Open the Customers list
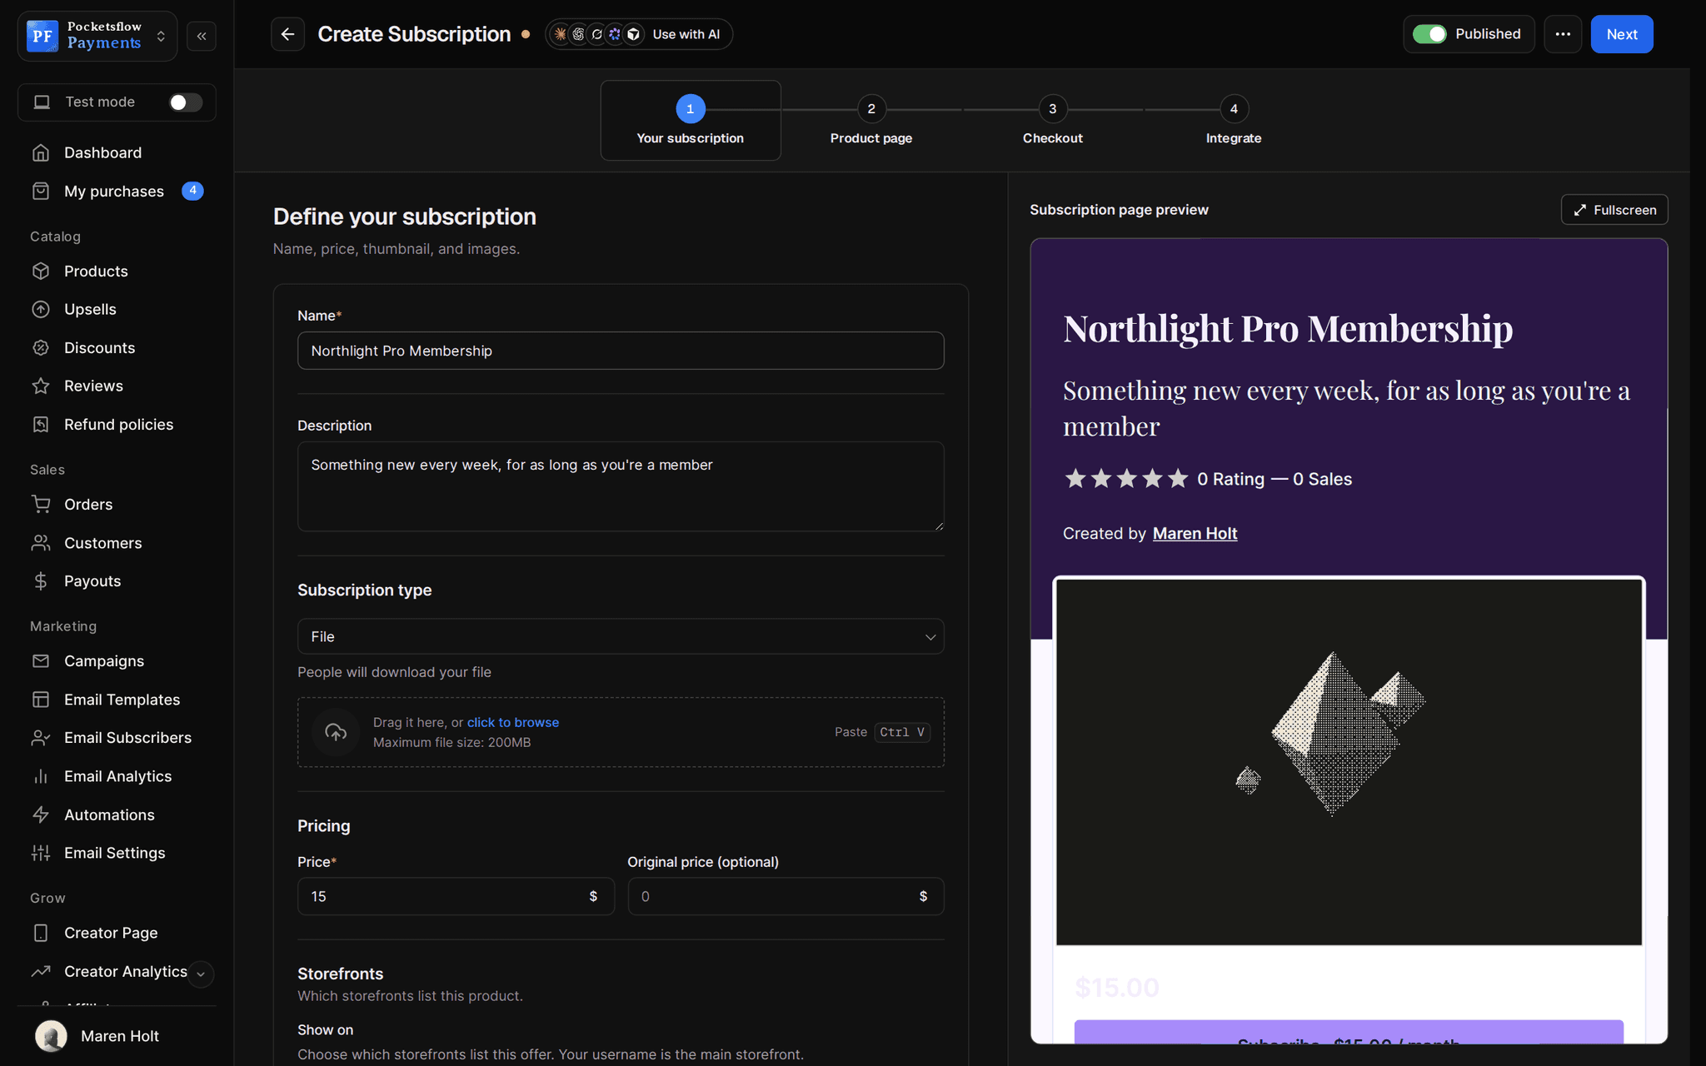Viewport: 1706px width, 1066px height. point(117,542)
